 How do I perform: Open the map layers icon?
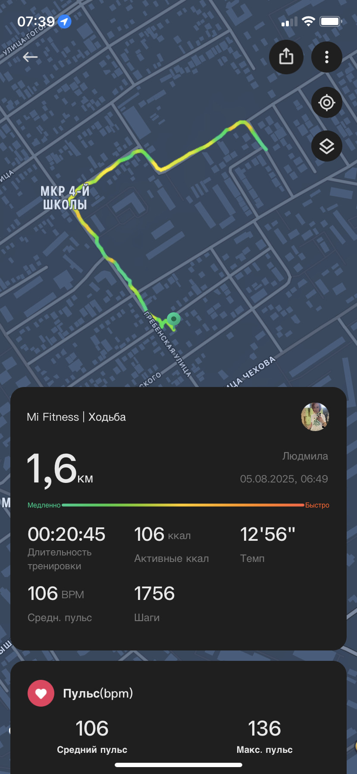click(x=327, y=146)
